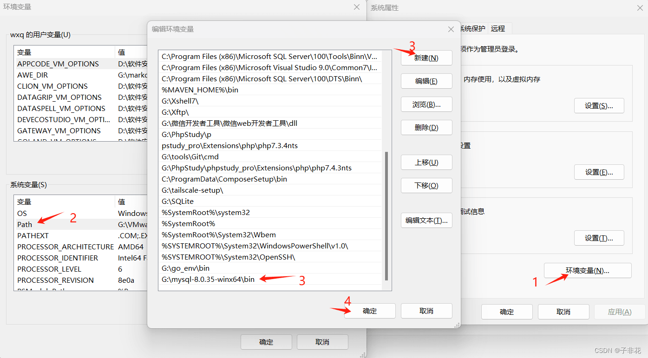Image resolution: width=648 pixels, height=358 pixels.
Task: Confirm changes with the 确定 button
Action: coord(370,312)
